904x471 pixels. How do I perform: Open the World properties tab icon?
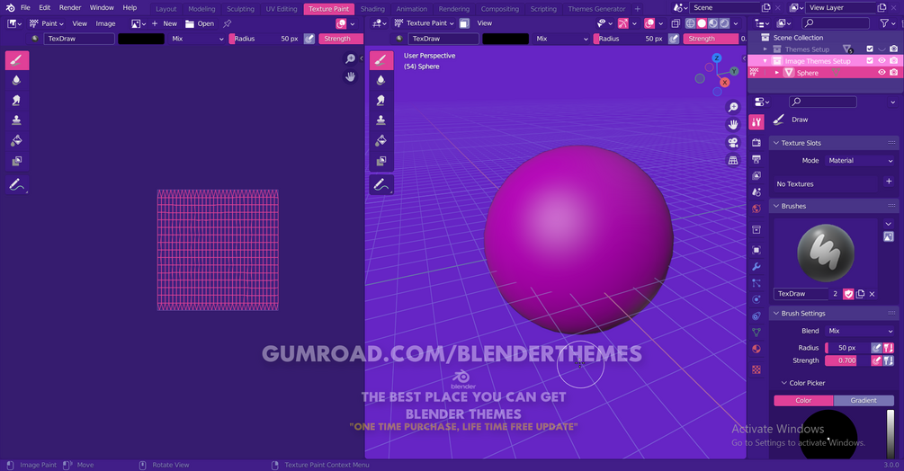(x=756, y=209)
